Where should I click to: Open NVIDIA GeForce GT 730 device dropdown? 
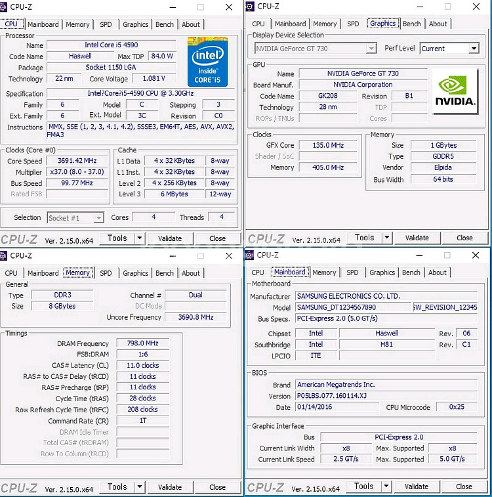tap(316, 49)
